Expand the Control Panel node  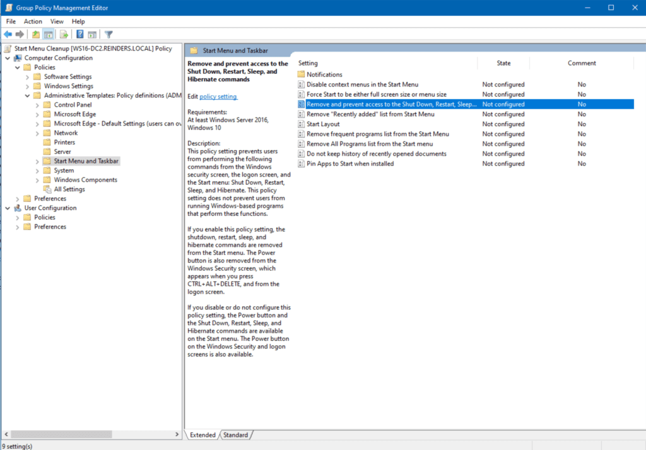(37, 105)
